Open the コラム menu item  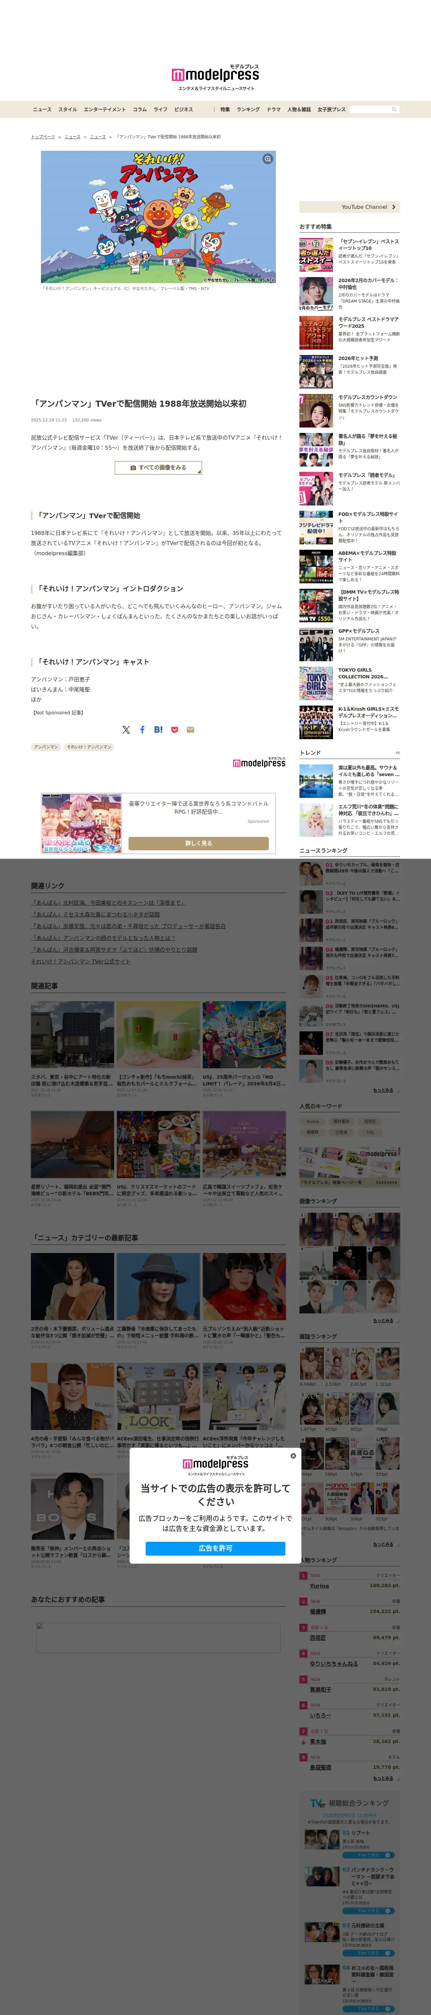pyautogui.click(x=140, y=109)
